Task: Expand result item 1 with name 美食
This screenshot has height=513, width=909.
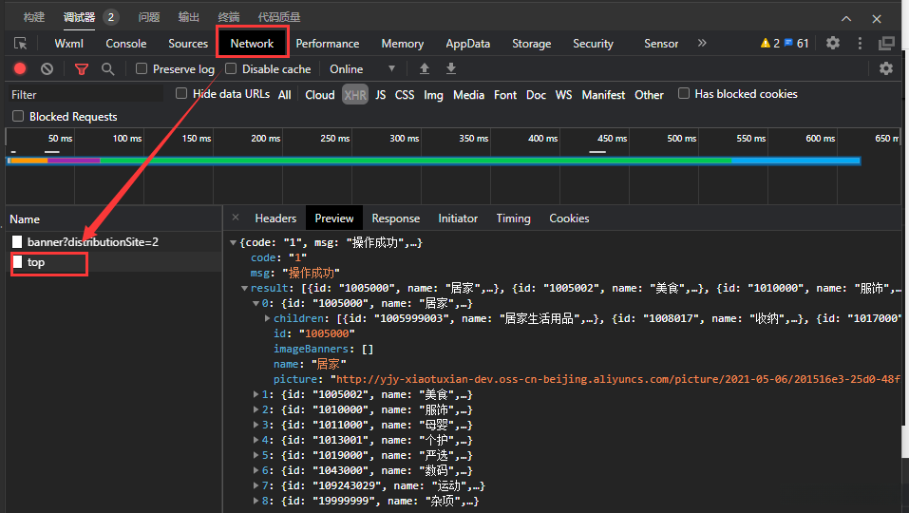Action: (x=256, y=394)
